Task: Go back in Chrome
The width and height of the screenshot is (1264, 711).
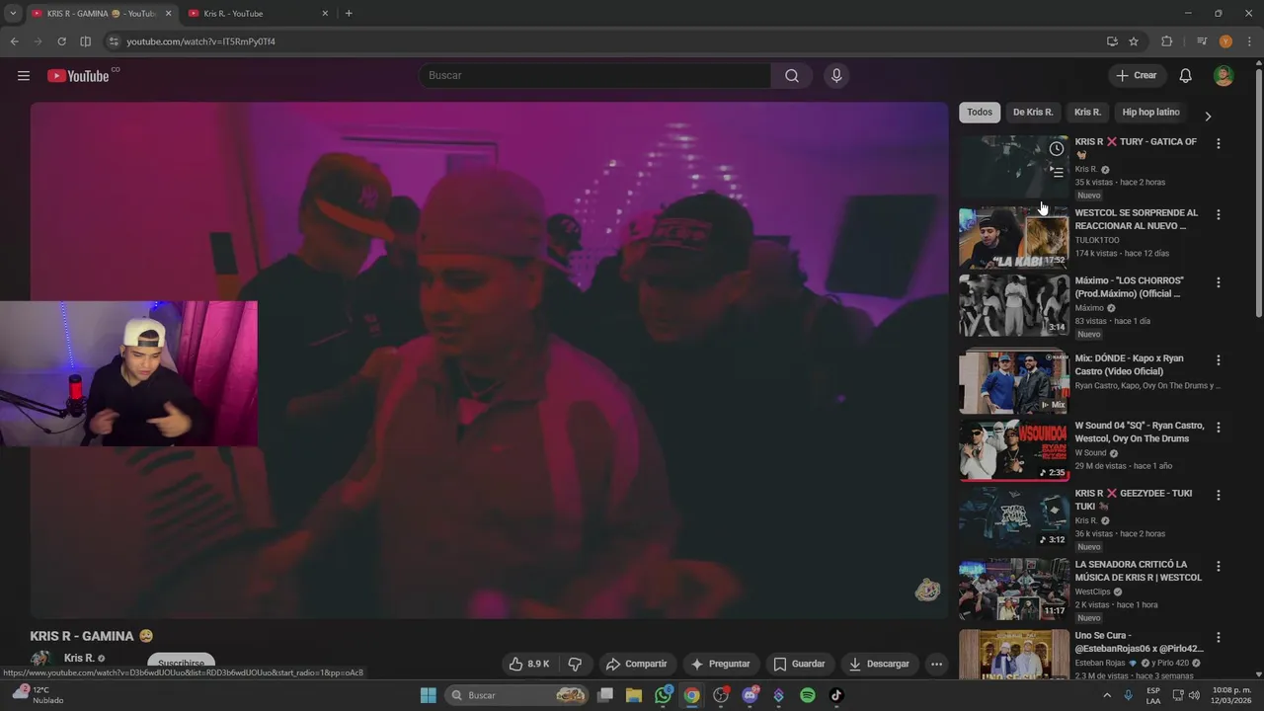Action: click(x=14, y=41)
